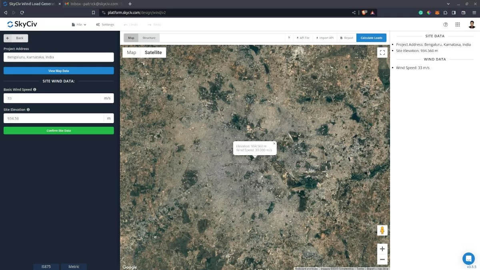Zoom out on the map

[x=382, y=260]
